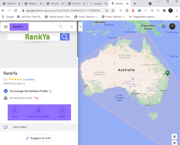Click the Melbourne label on the map
The width and height of the screenshot is (180, 145).
[x=150, y=105]
